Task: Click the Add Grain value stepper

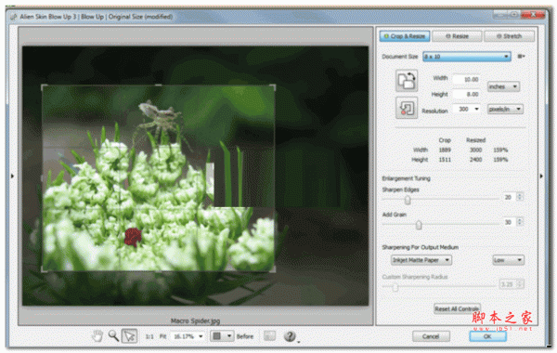Action: tap(520, 222)
